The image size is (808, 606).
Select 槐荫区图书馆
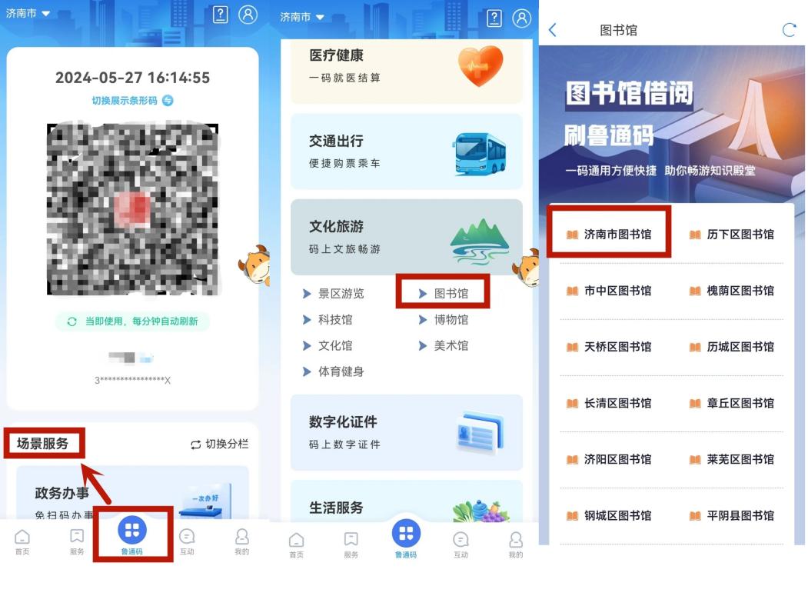click(732, 291)
